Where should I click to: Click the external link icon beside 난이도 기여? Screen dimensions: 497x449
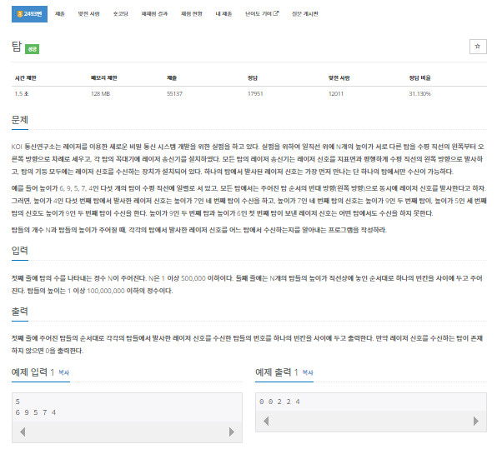[276, 13]
